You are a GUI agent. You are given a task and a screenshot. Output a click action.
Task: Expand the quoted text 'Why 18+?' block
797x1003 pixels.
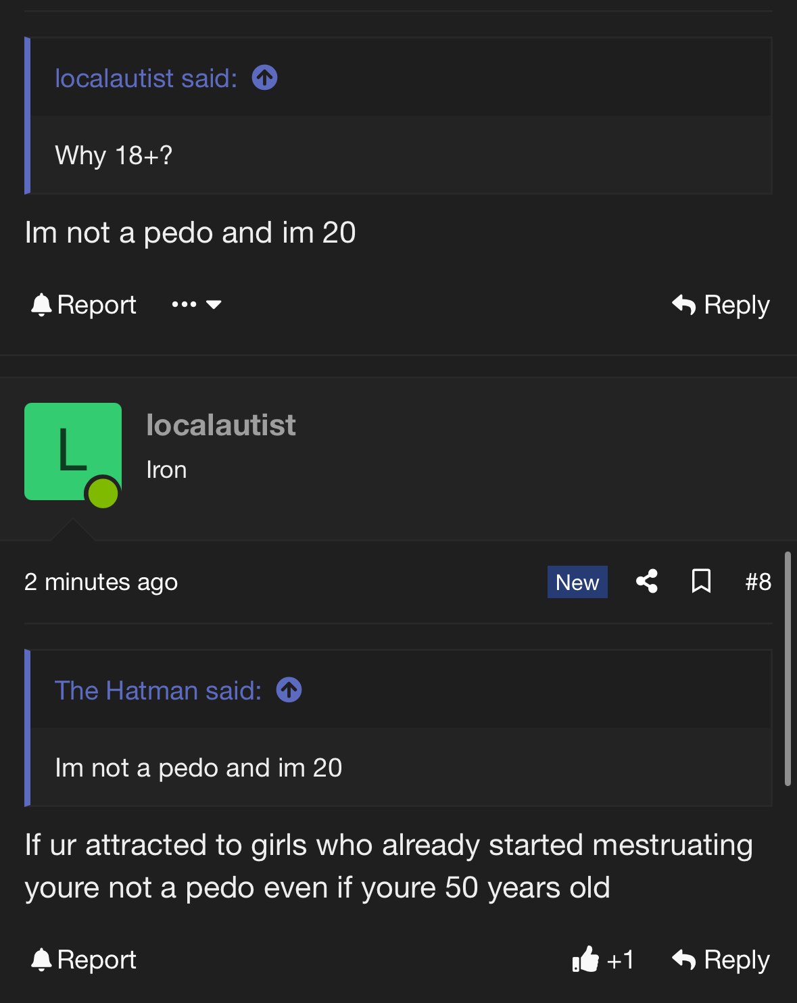pyautogui.click(x=401, y=155)
